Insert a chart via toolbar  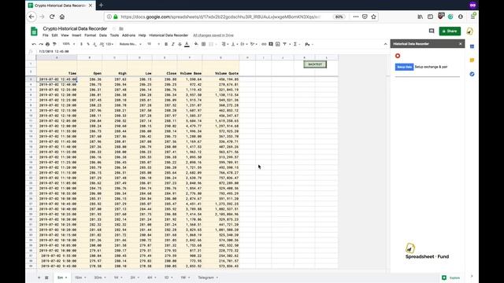278,44
